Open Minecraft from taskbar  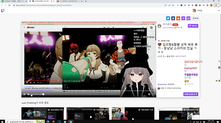coord(53,122)
